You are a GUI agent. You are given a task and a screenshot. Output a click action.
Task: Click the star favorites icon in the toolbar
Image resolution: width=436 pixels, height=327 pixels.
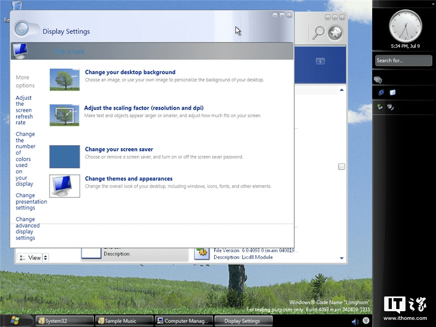(336, 32)
